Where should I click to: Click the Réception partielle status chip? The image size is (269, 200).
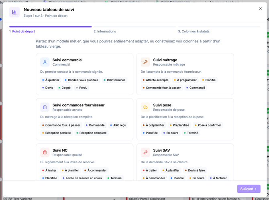tap(56, 133)
